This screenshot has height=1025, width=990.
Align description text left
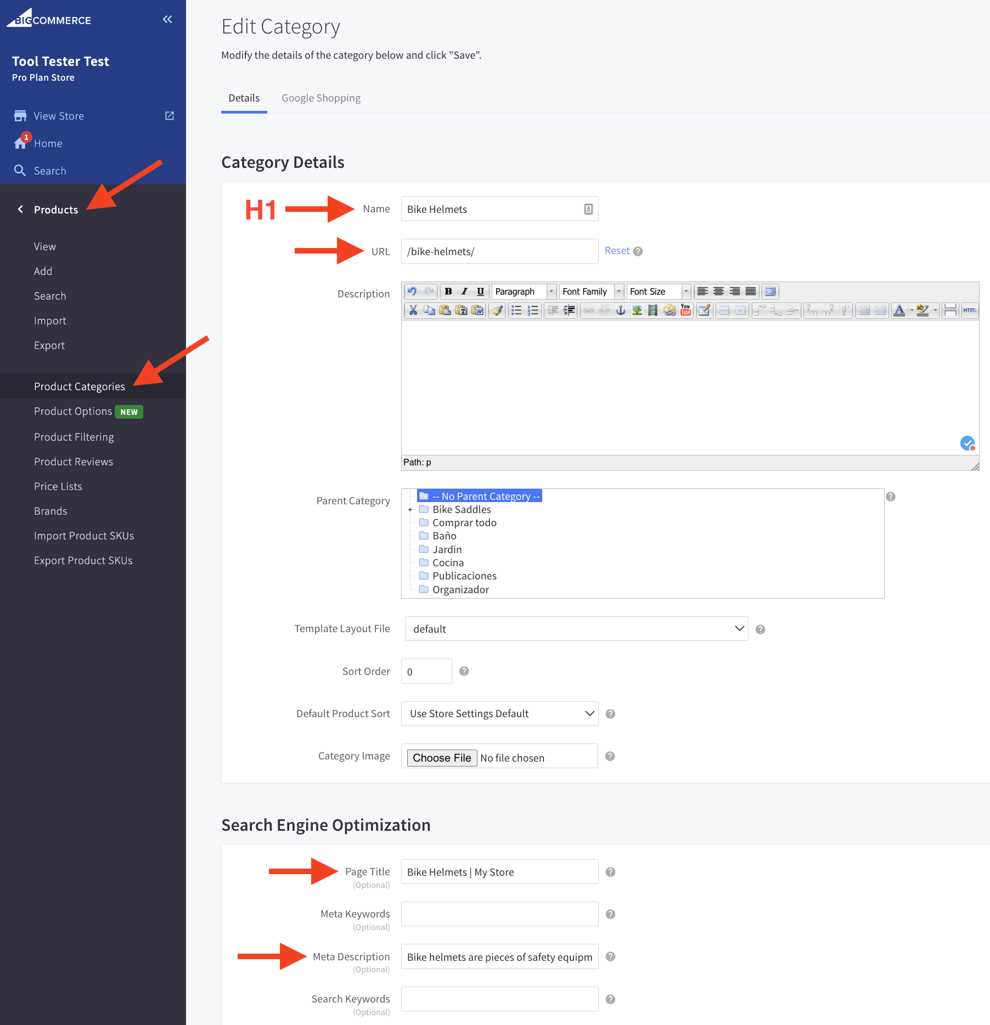pos(702,291)
